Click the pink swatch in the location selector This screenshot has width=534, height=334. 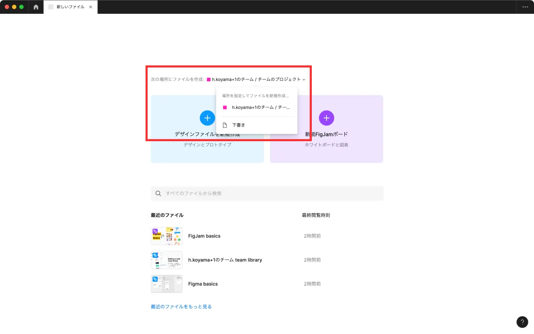(209, 80)
